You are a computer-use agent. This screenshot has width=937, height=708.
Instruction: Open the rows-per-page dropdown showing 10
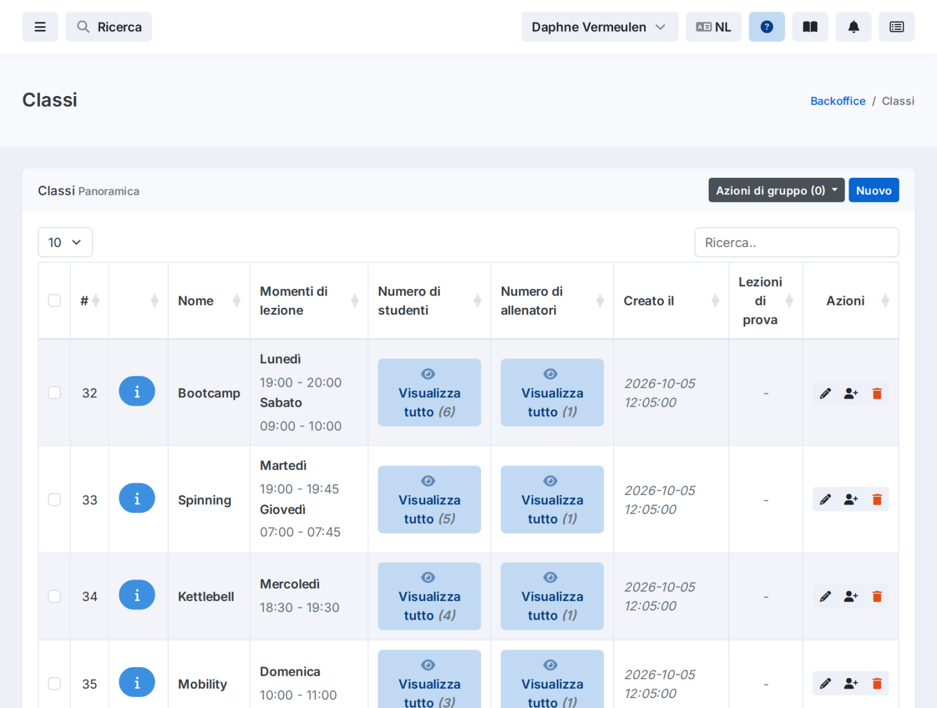[x=65, y=242]
